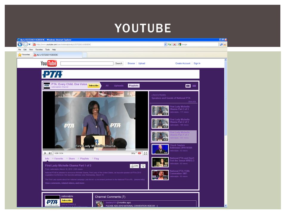The image size is (286, 215).
Task: Select the /p/c/53722821163B3E9C browser tab
Action: (57, 55)
